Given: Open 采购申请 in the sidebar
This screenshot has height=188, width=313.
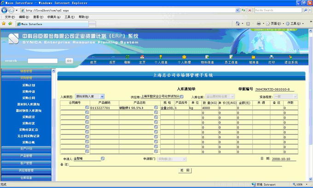Looking at the screenshot, I should 29,91.
